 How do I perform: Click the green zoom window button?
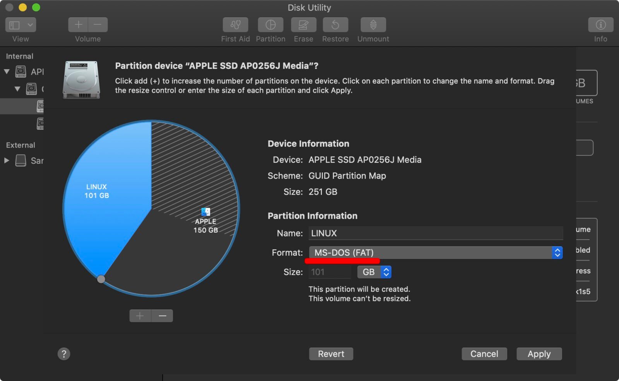point(36,7)
